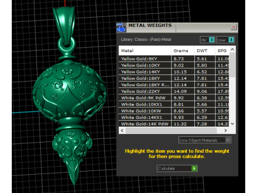Screen dimensions: 257x193
Task: Click the table scroll-up arrow
Action: tap(232, 49)
